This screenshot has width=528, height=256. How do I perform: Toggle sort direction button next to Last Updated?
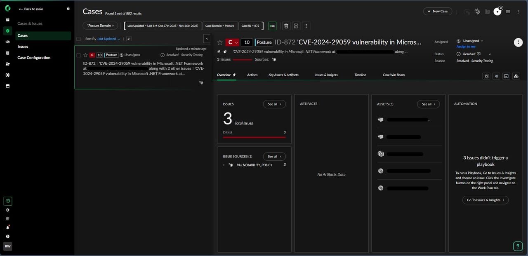(129, 39)
